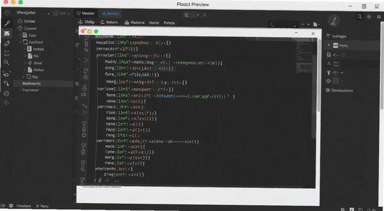Expand the Seoltreol tree item
Viewport: 384px width, 211px height.
(x=20, y=42)
